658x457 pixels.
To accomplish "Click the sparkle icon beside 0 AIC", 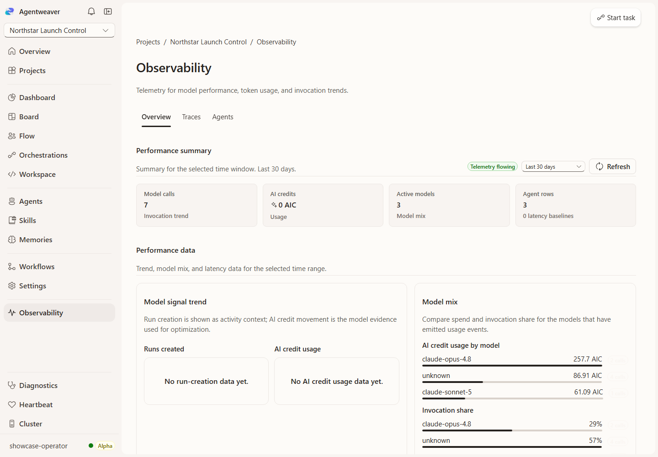I will (x=274, y=205).
